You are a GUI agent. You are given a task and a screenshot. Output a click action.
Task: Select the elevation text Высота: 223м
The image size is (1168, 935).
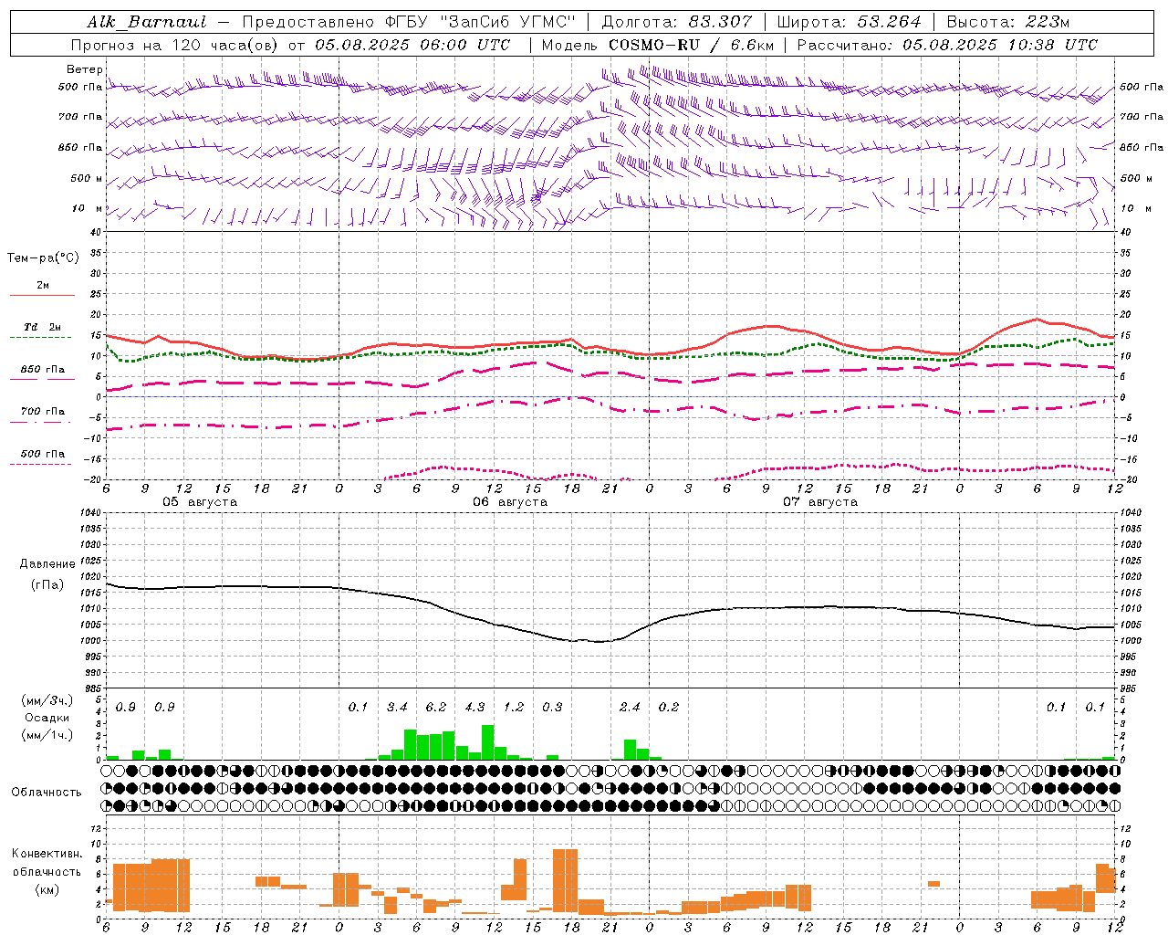[1007, 22]
